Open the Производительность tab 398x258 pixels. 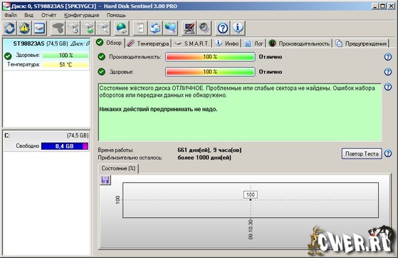click(x=300, y=43)
